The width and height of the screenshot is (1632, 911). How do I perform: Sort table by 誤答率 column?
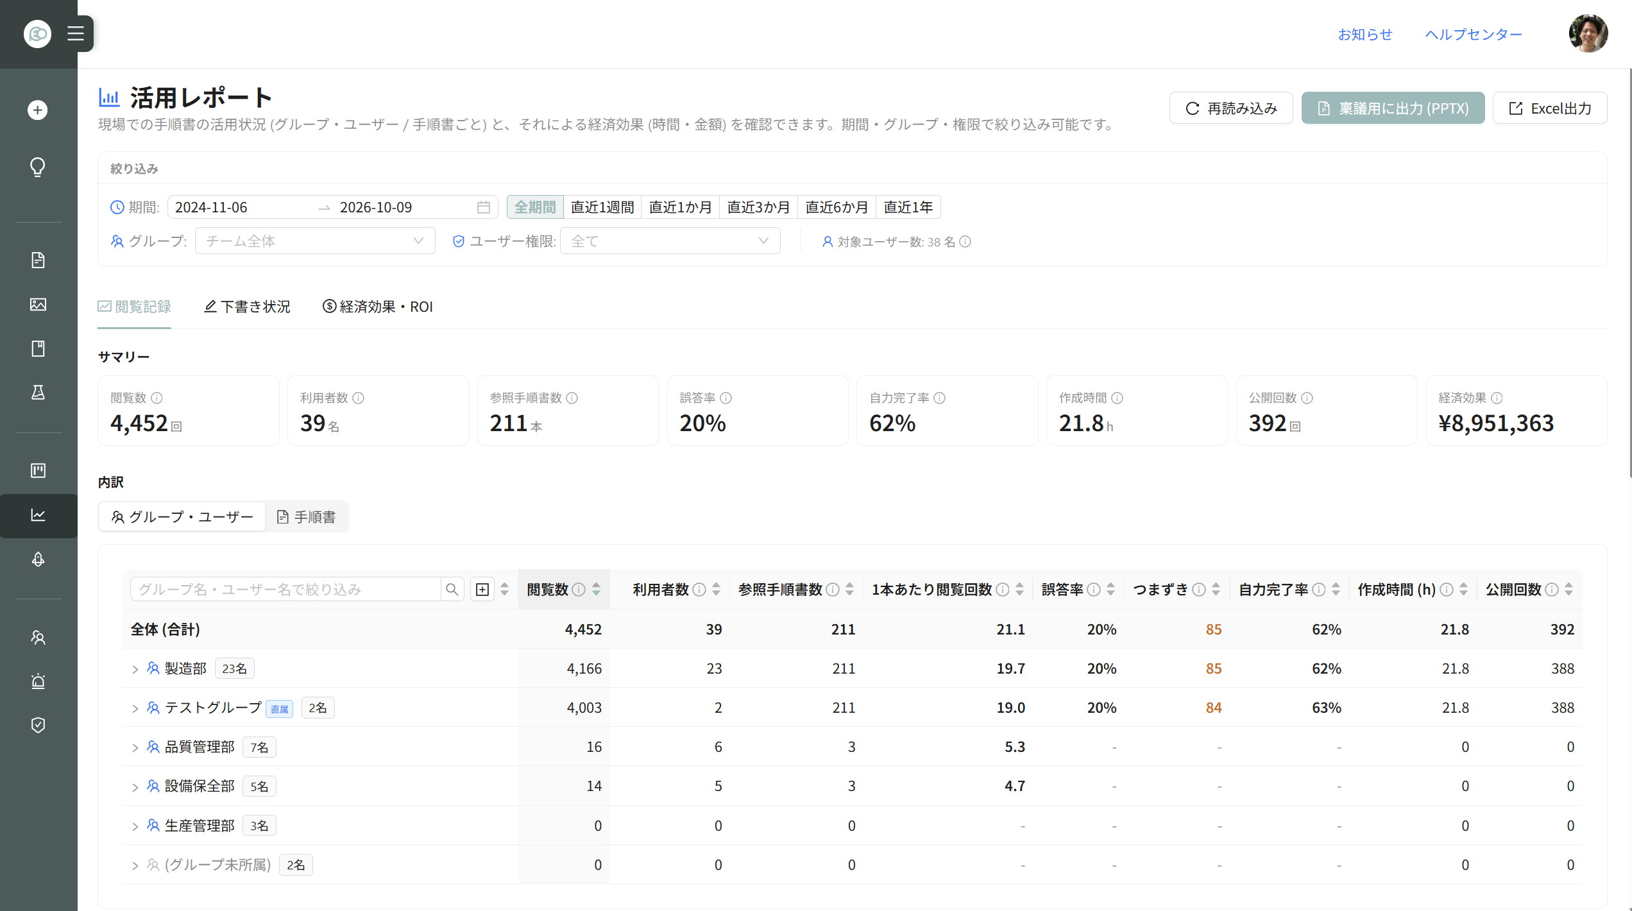(x=1110, y=589)
